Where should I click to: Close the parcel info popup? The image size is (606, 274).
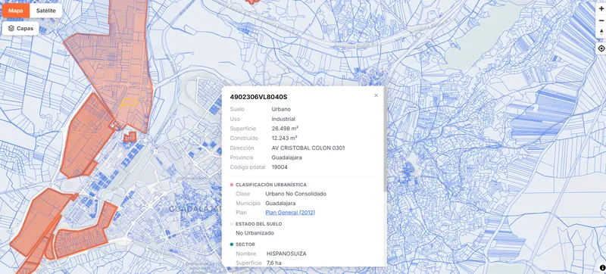[376, 95]
